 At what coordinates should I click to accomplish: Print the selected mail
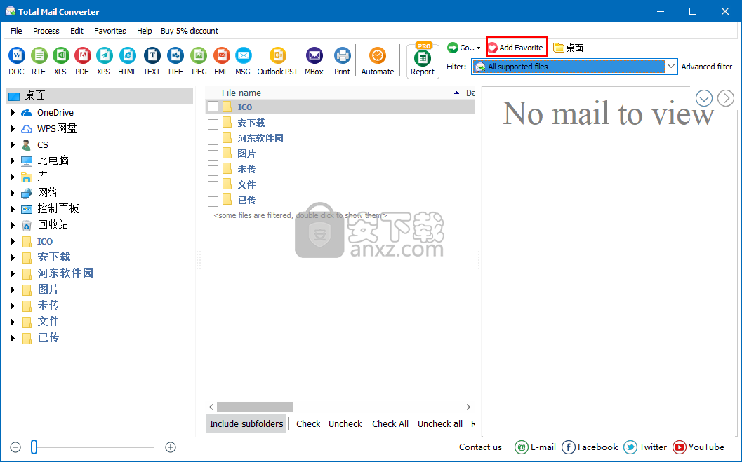[x=342, y=61]
